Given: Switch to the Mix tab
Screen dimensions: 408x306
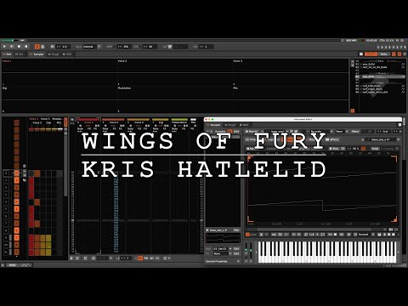Looking at the screenshot, I should [20, 54].
